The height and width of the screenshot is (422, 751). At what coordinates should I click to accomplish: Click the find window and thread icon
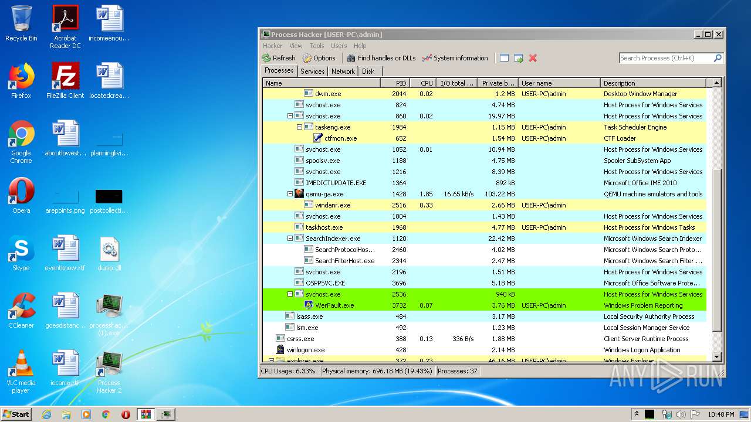(519, 58)
